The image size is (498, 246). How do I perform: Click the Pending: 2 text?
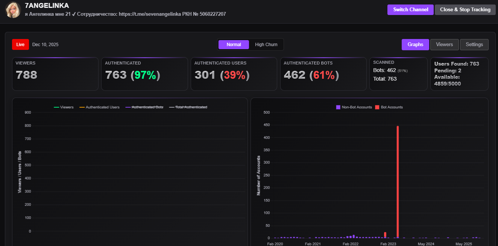(x=448, y=70)
